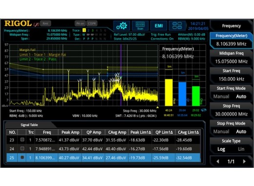
Task: Sort by QP Lim1Δ column header
Action: [x=164, y=132]
